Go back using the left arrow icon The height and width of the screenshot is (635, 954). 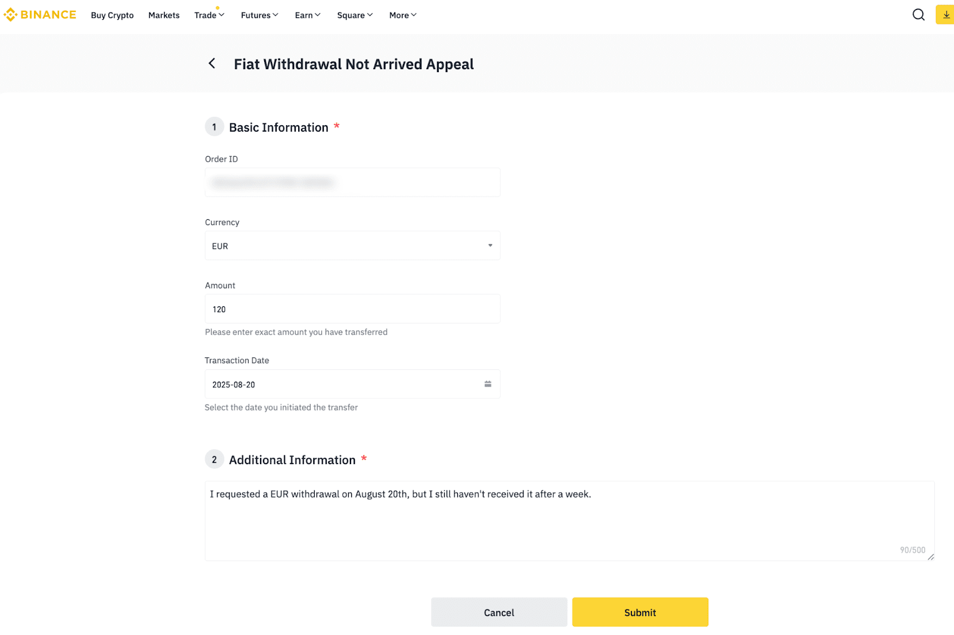(212, 63)
